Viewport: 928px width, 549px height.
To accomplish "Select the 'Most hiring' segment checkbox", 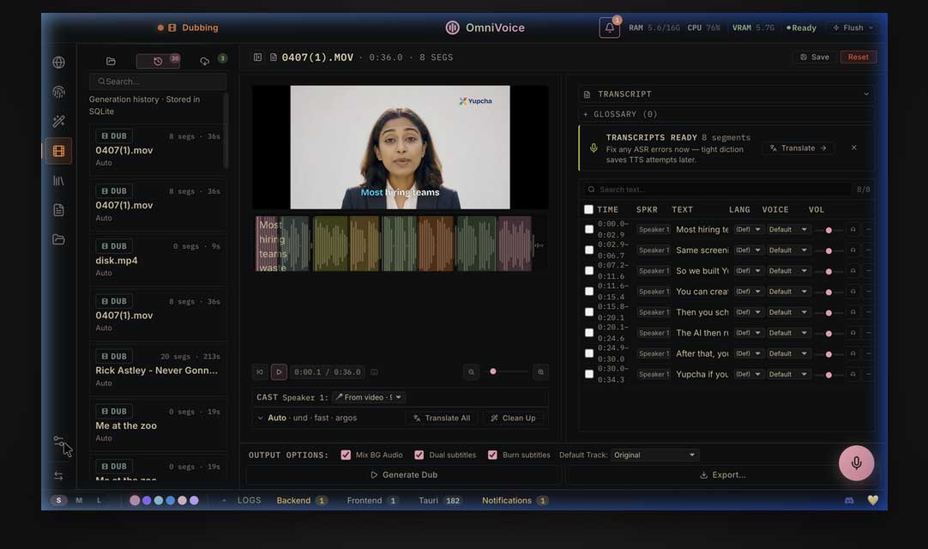I will pyautogui.click(x=589, y=229).
